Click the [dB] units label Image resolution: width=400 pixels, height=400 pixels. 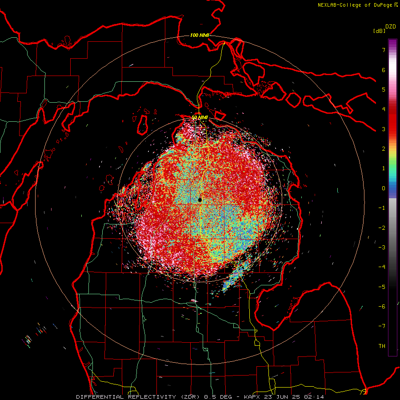(380, 31)
